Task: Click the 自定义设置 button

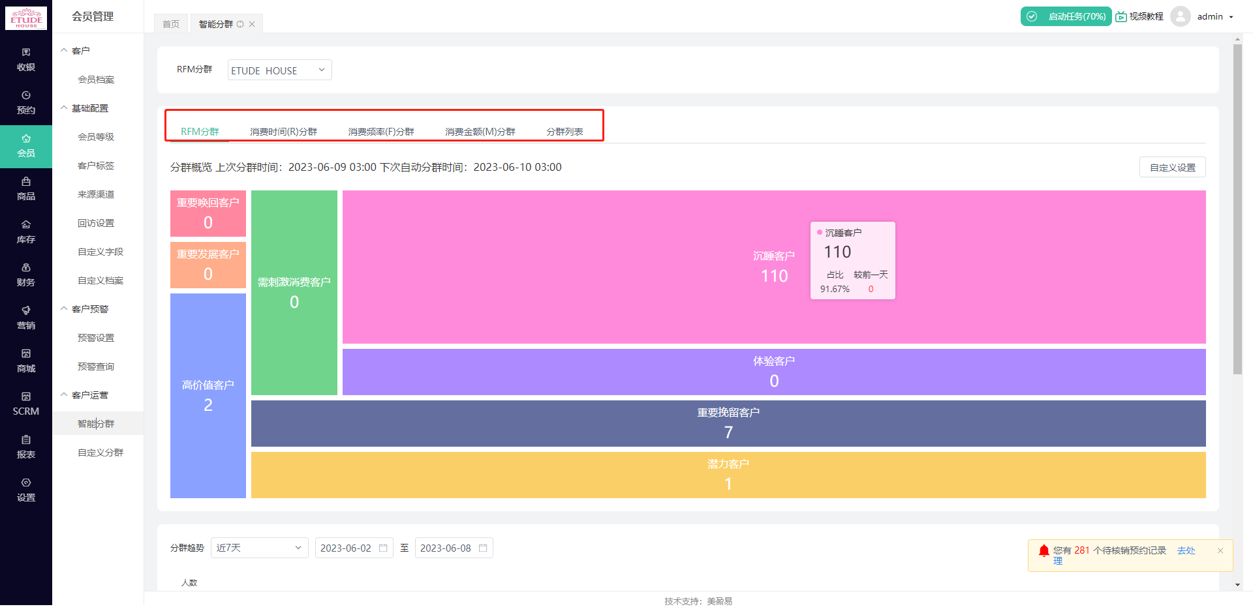Action: click(x=1172, y=167)
